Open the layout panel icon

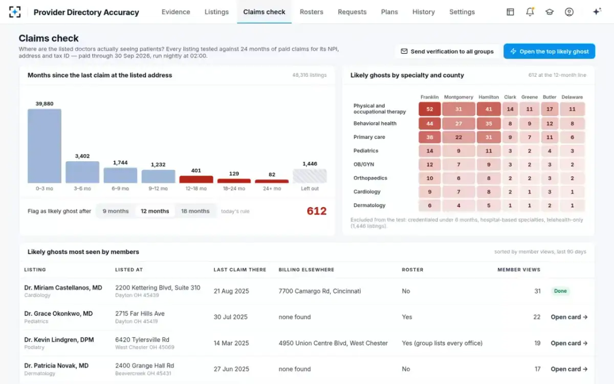(x=510, y=12)
